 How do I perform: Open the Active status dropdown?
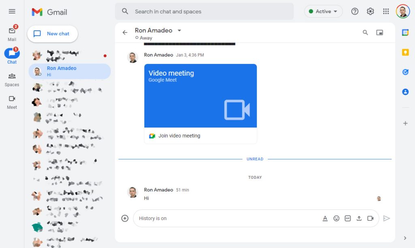tap(323, 11)
